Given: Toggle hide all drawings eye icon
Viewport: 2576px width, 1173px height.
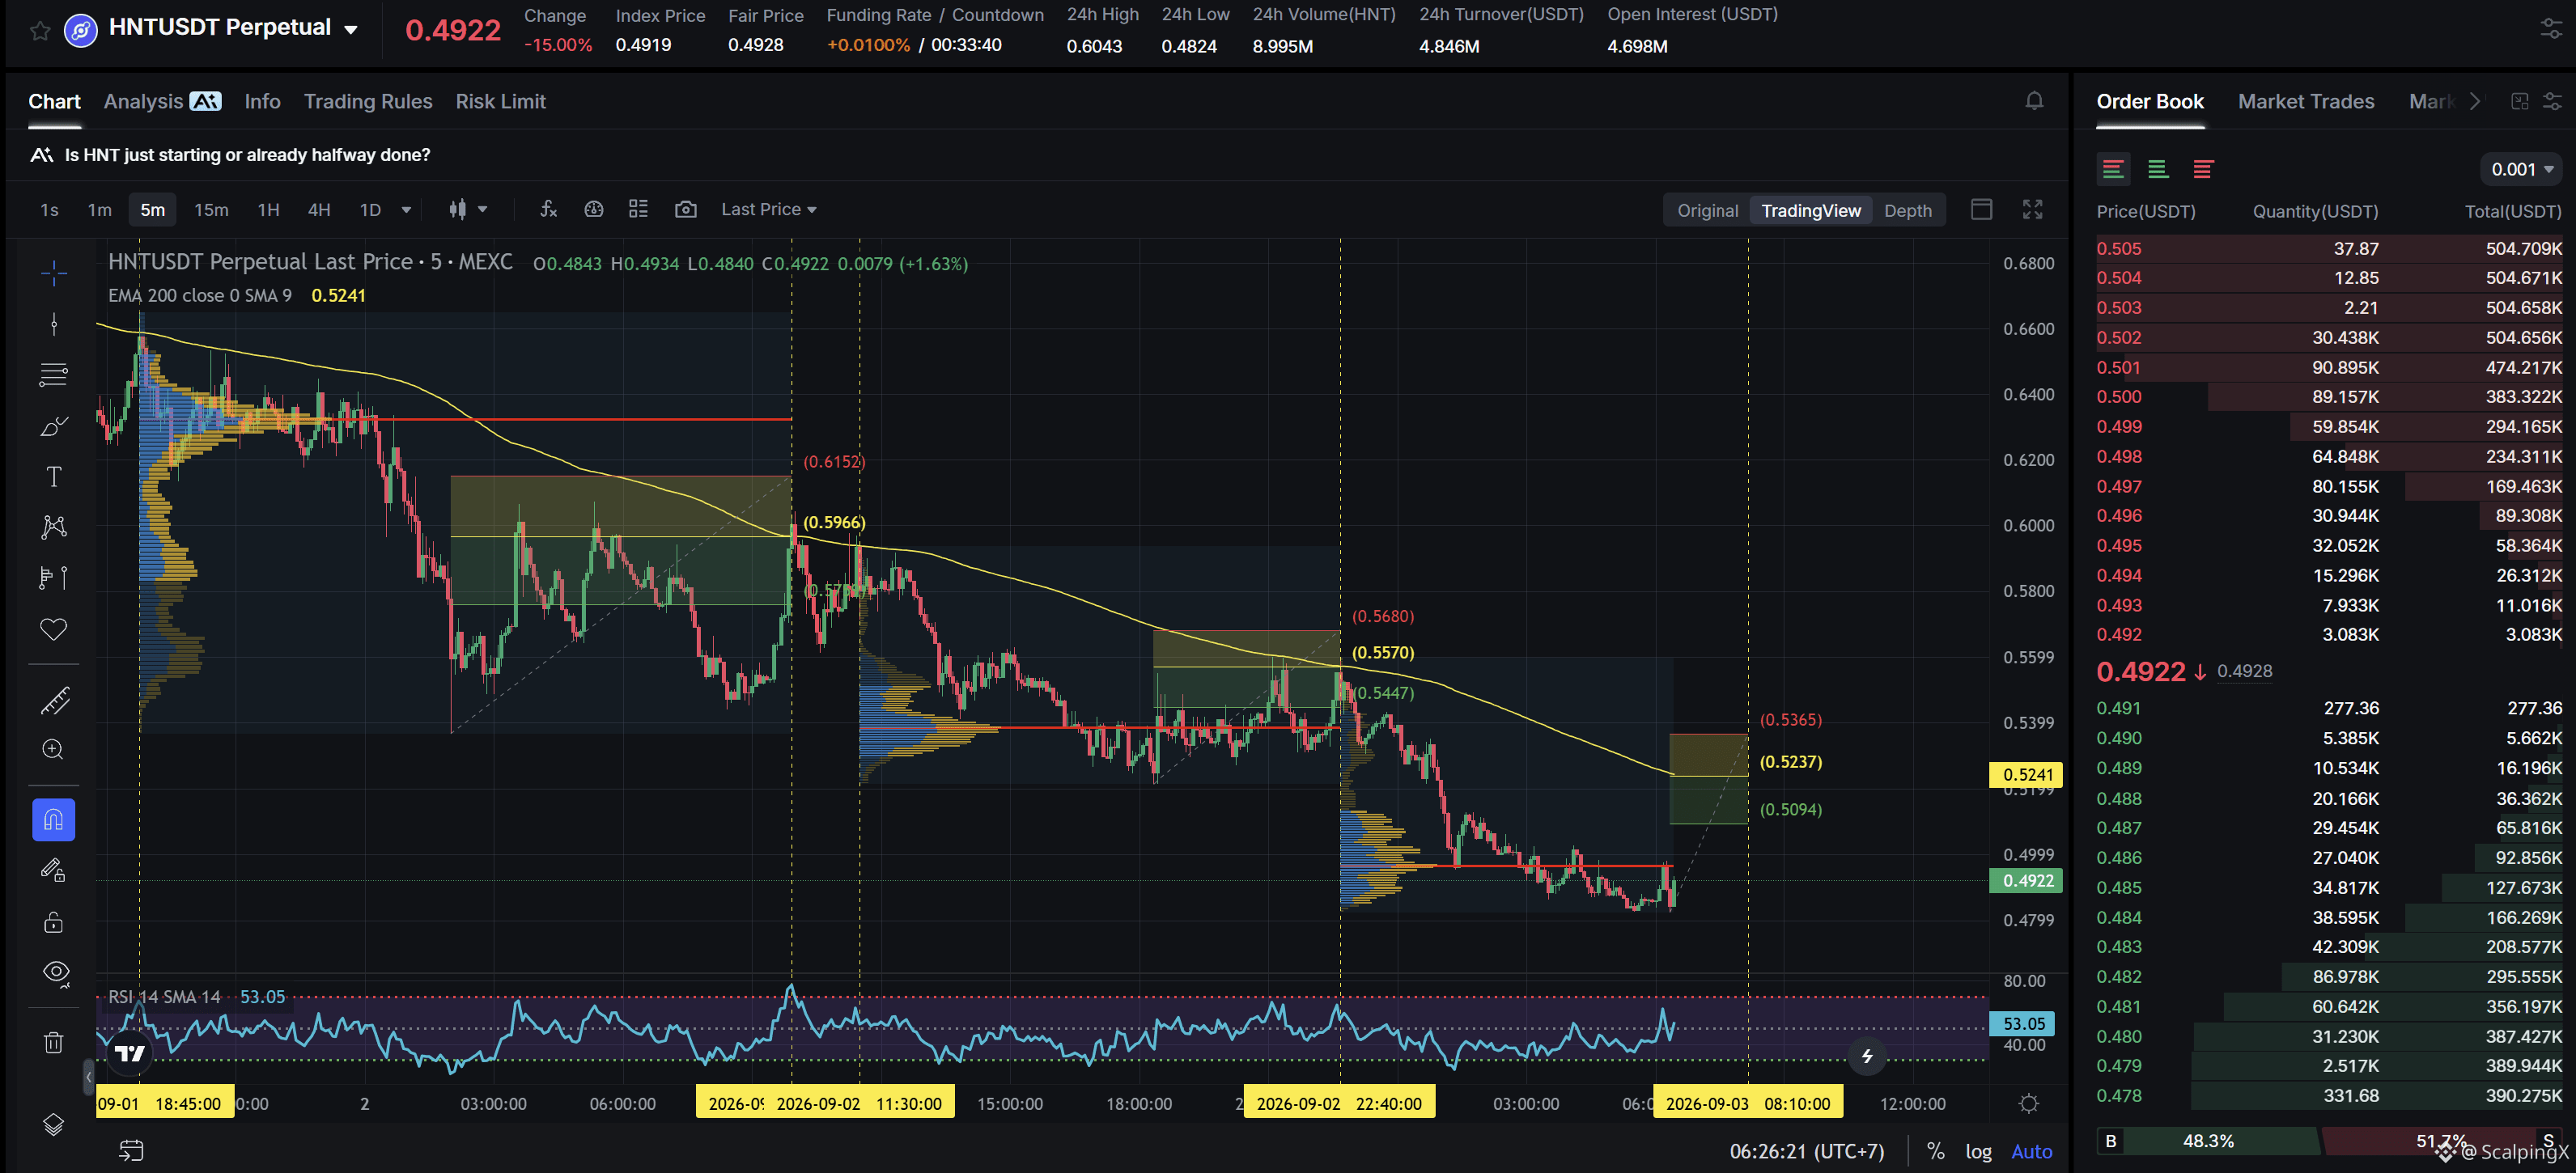Looking at the screenshot, I should coord(56,972).
